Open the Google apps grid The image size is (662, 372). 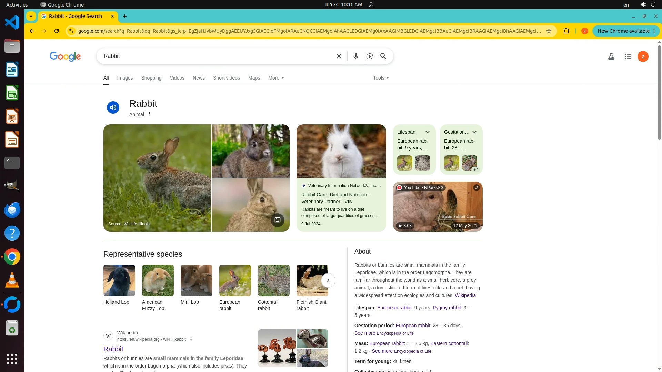pyautogui.click(x=628, y=56)
